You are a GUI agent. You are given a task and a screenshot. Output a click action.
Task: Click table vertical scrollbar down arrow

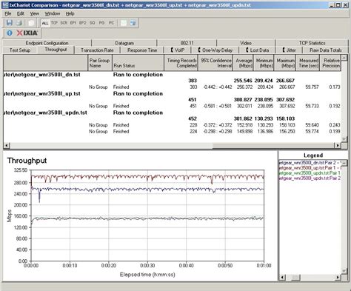tap(344, 139)
